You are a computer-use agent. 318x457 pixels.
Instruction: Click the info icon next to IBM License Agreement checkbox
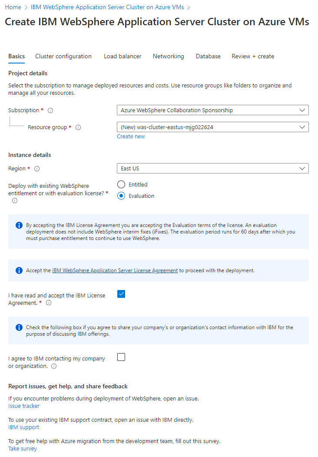point(48,303)
